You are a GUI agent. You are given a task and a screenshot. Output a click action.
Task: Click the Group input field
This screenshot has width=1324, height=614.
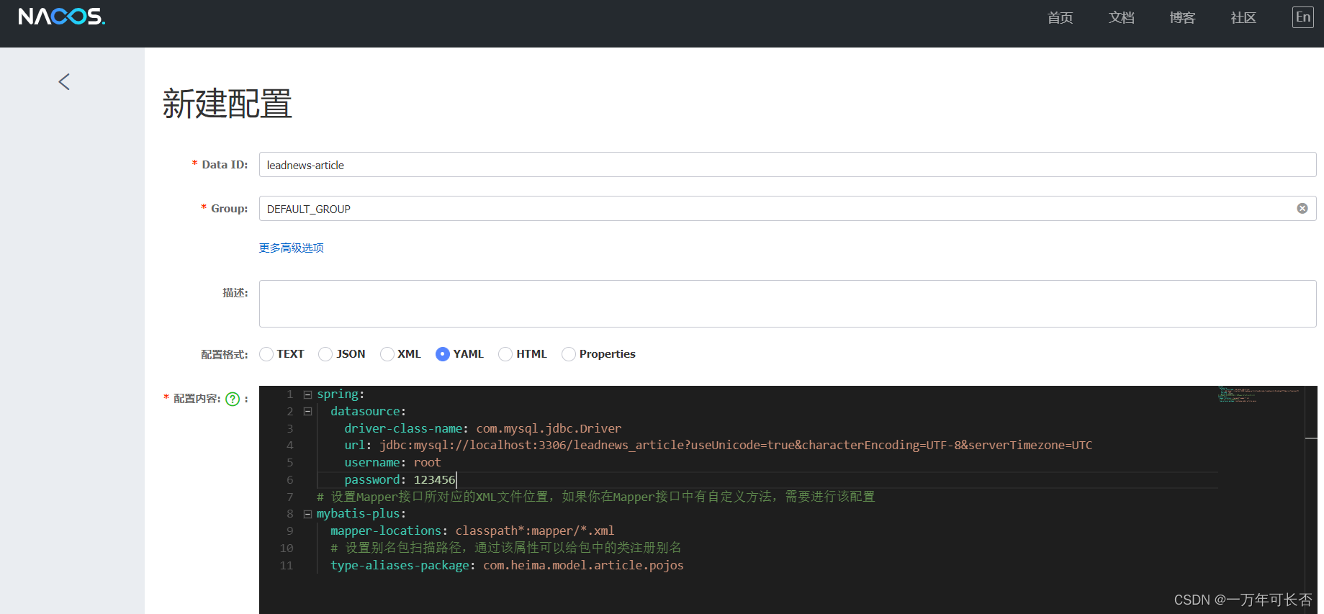point(788,209)
